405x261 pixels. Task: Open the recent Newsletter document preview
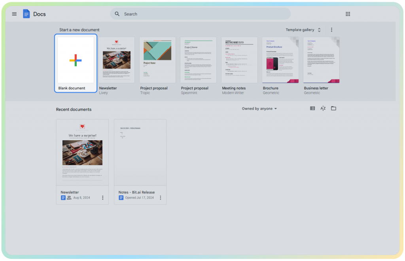click(82, 152)
